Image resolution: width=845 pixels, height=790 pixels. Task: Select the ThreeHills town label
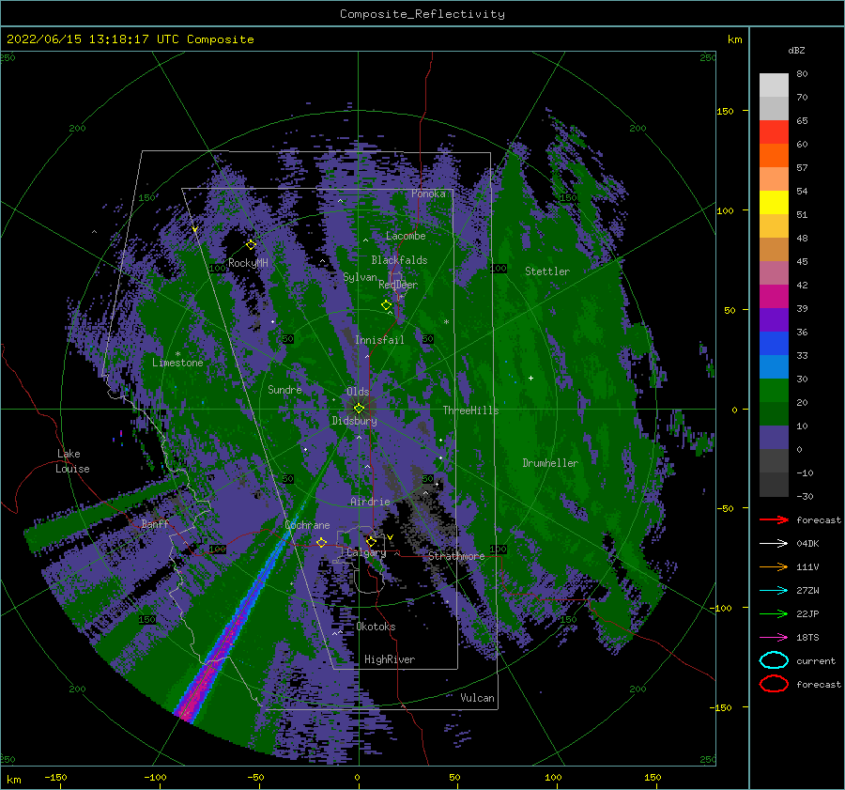(x=471, y=410)
